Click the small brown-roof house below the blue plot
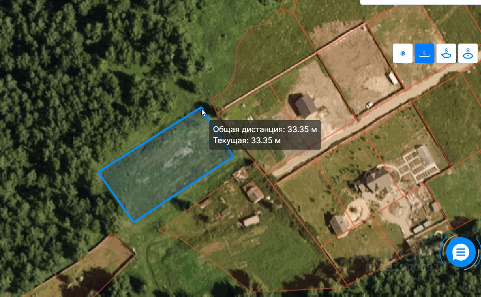This screenshot has width=481, height=297. (x=253, y=192)
